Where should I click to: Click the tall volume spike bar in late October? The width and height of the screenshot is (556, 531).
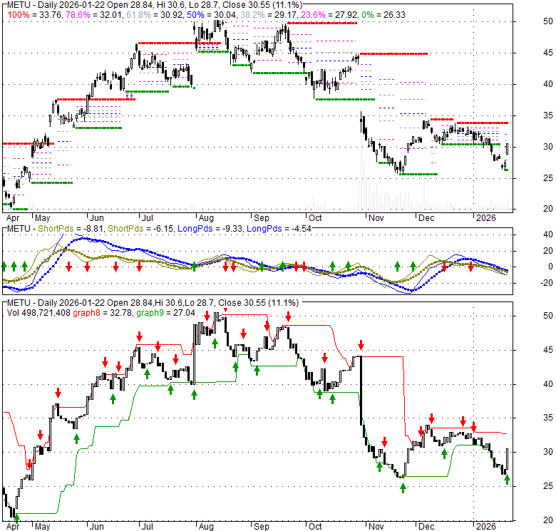[x=361, y=159]
